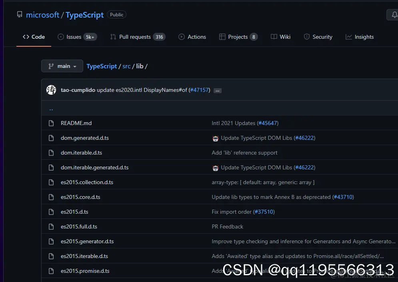Click "Add 'lib' reference support" commit message
This screenshot has height=282, width=398.
245,153
